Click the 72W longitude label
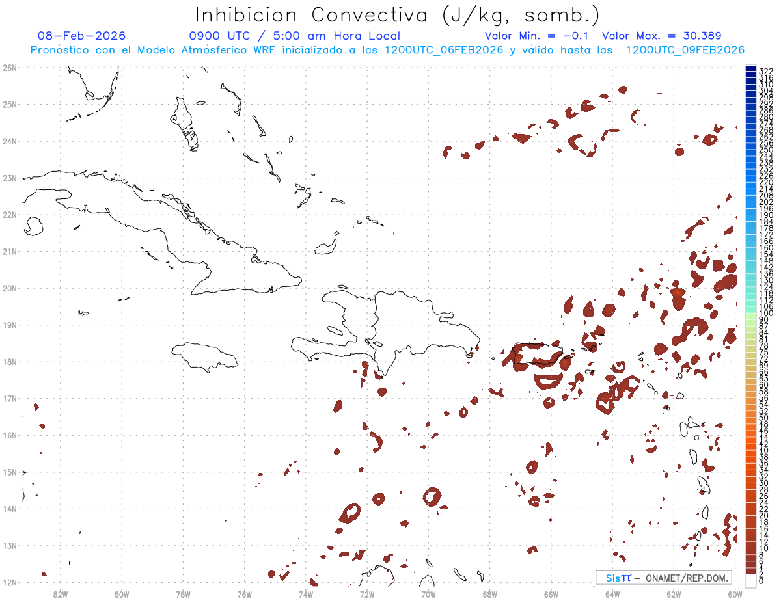The height and width of the screenshot is (603, 781). coord(367,594)
